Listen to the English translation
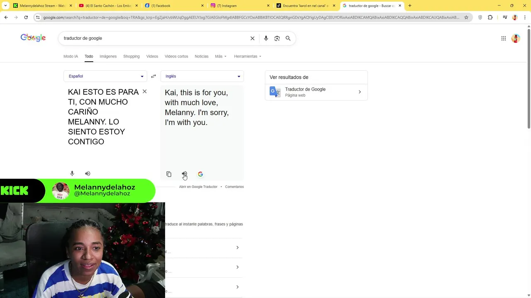This screenshot has height=298, width=531. 184,174
